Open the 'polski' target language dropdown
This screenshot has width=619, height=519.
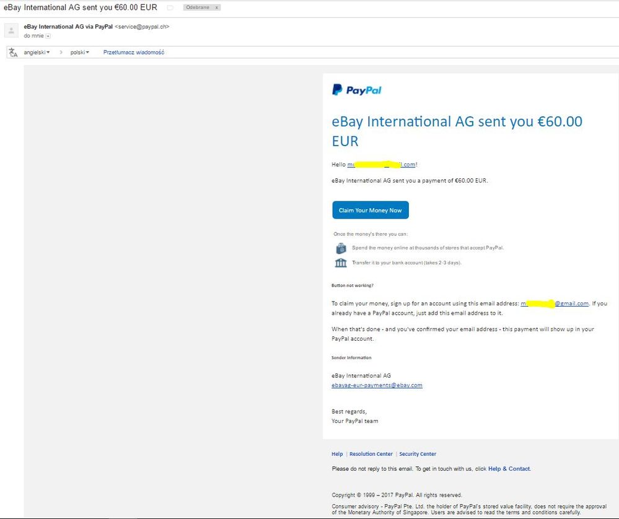[x=80, y=53]
